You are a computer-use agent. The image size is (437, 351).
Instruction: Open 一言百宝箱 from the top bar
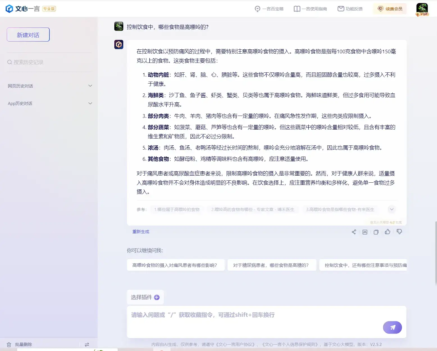[269, 9]
